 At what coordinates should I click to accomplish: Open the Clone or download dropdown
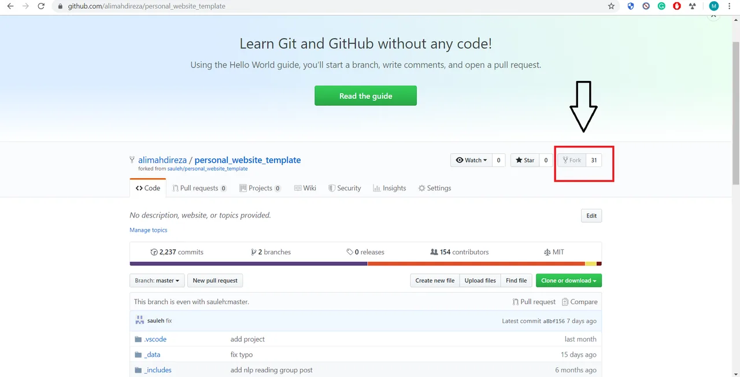(x=569, y=280)
